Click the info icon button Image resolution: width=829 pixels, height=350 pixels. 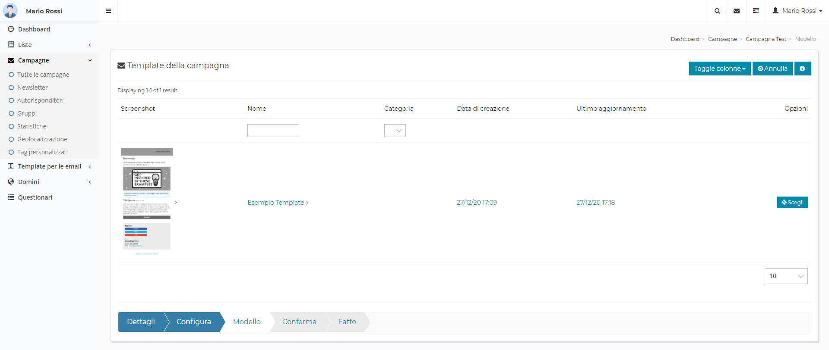802,69
